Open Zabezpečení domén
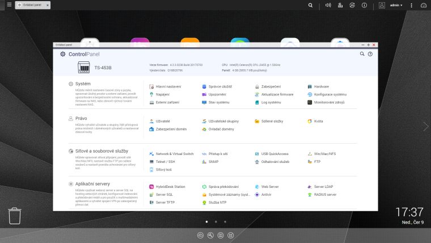This screenshot has height=243, width=431. coord(168,129)
